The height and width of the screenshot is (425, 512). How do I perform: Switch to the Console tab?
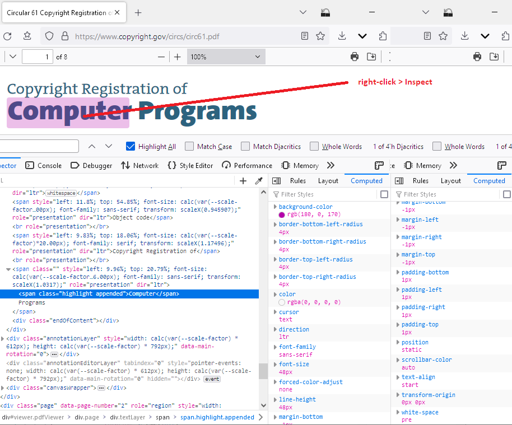(x=44, y=165)
